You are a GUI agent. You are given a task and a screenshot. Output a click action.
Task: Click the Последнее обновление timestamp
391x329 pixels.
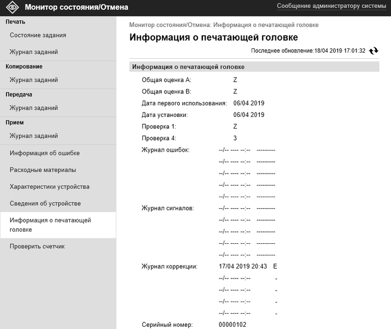(308, 51)
